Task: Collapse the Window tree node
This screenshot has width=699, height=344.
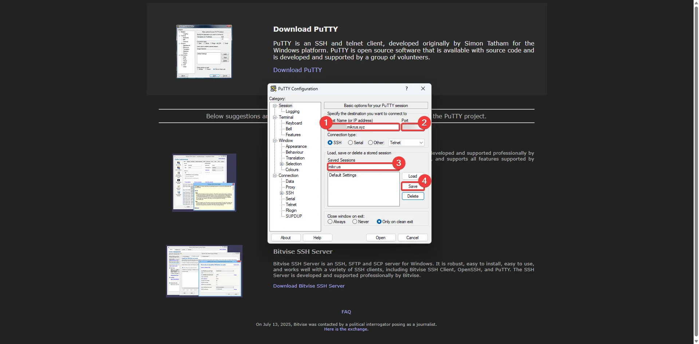Action: pyautogui.click(x=275, y=141)
